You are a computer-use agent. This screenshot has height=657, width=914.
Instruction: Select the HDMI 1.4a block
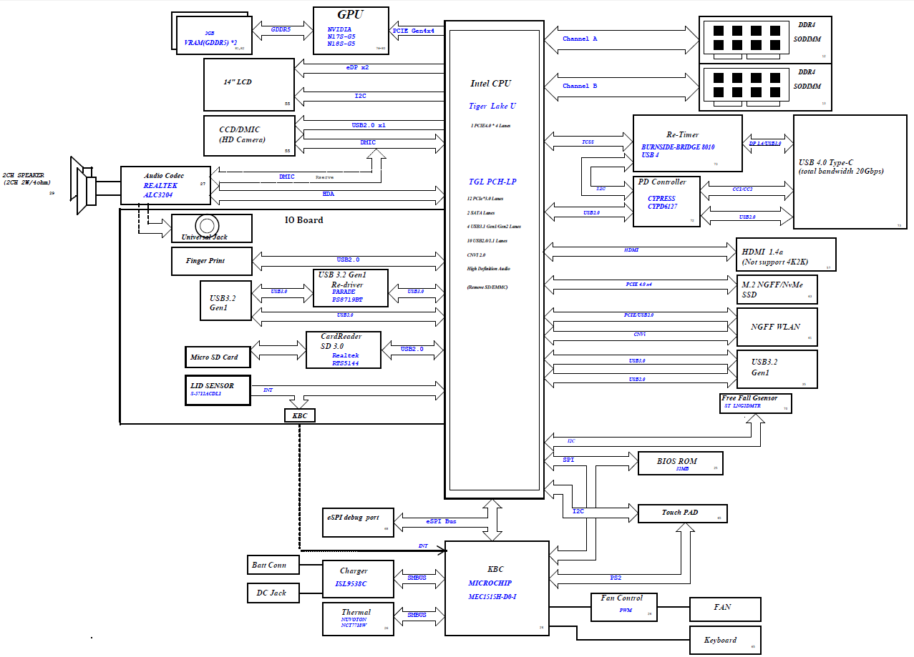point(786,255)
